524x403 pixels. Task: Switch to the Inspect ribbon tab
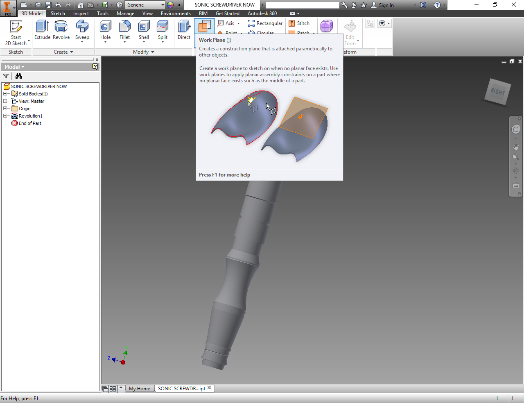point(81,14)
